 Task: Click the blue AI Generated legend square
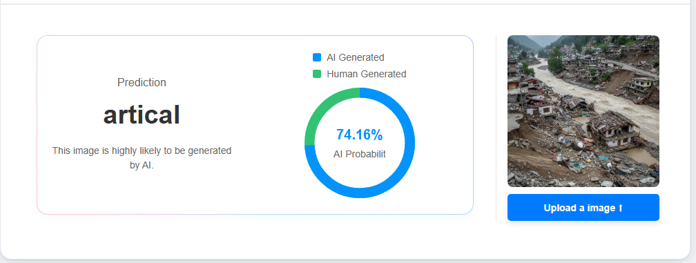click(317, 57)
